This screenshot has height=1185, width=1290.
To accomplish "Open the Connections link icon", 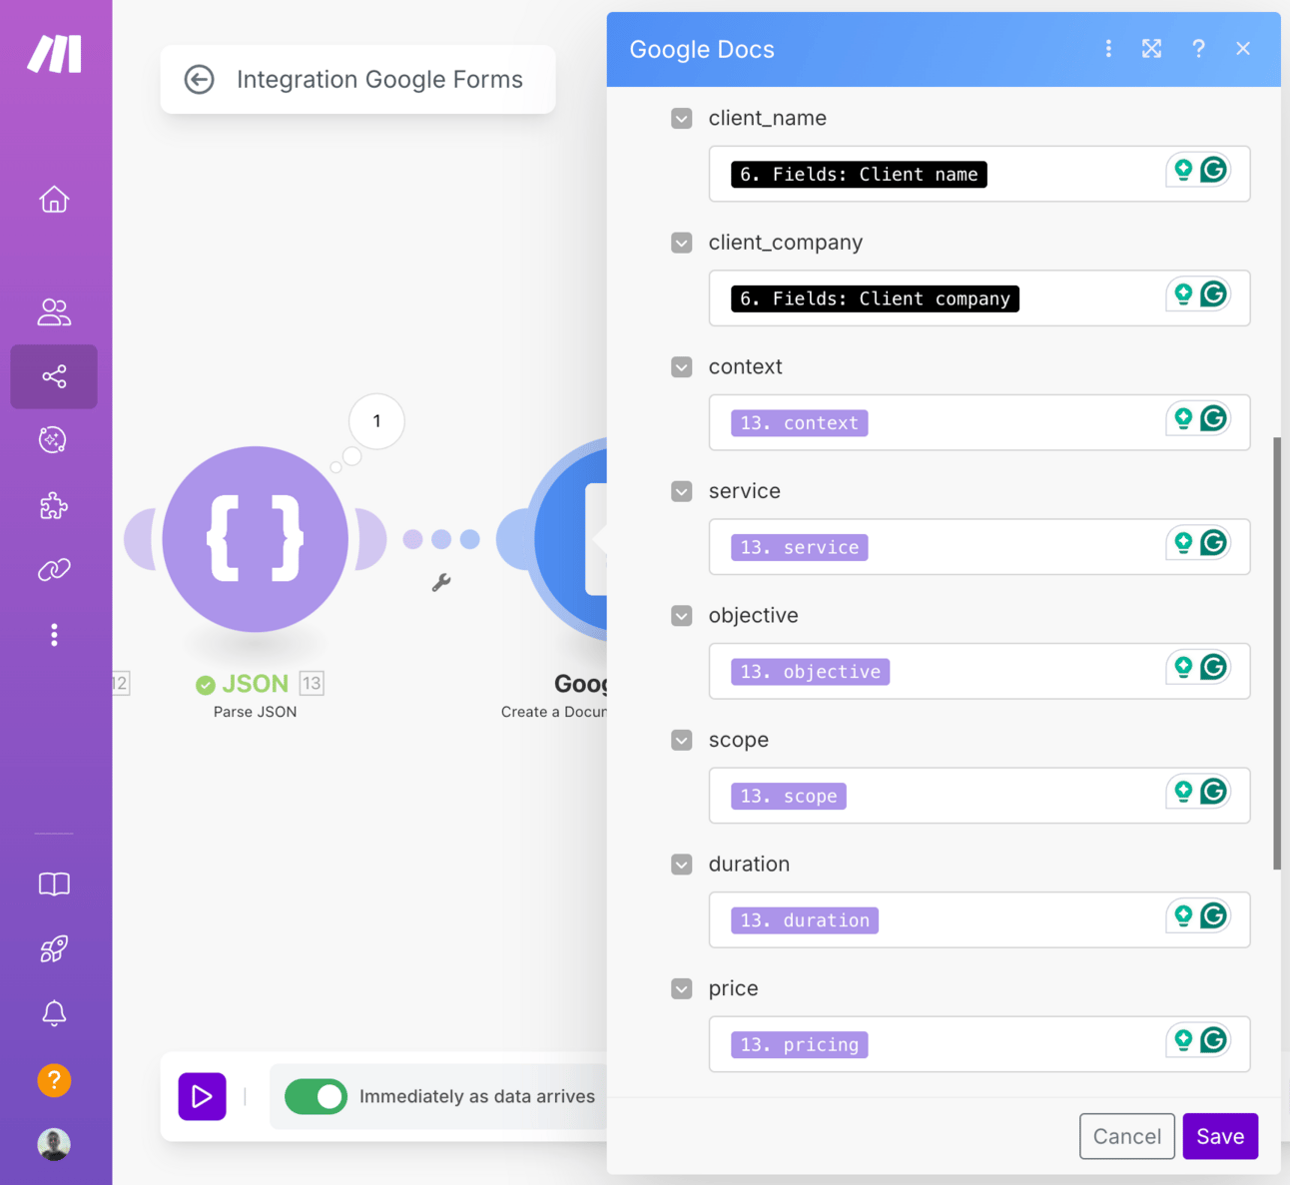I will point(54,570).
